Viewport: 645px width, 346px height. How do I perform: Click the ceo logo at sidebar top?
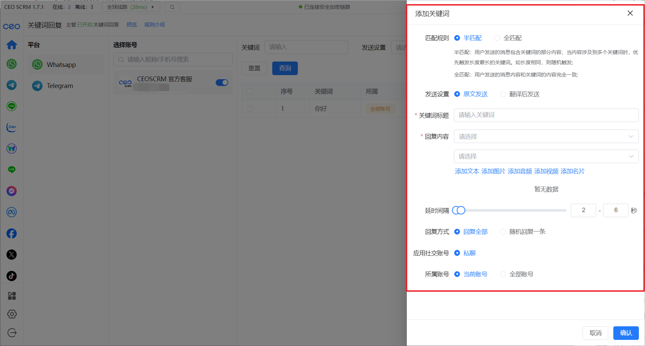12,26
